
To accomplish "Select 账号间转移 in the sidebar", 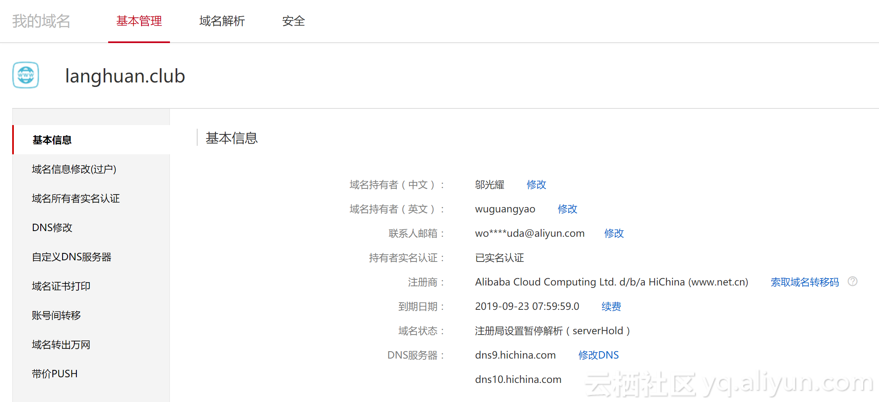I will (56, 316).
